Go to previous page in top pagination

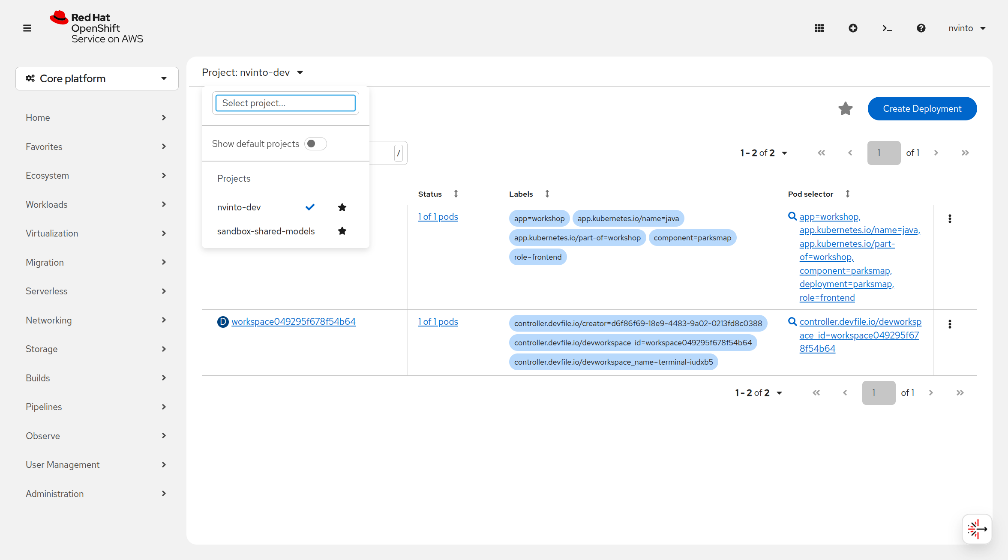850,153
